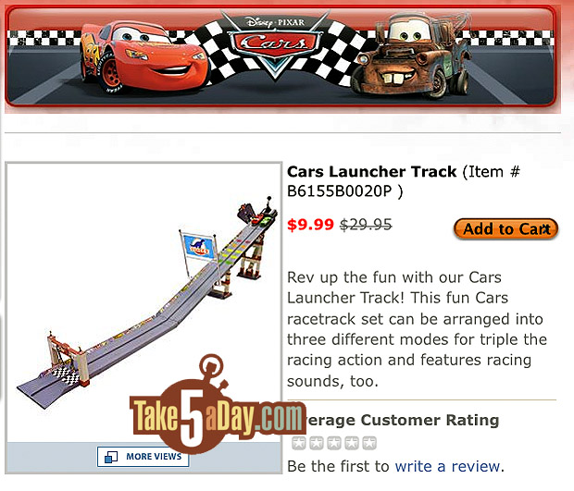Click the Cars Launcher Track product title
Screen dimensions: 574x491
(371, 171)
